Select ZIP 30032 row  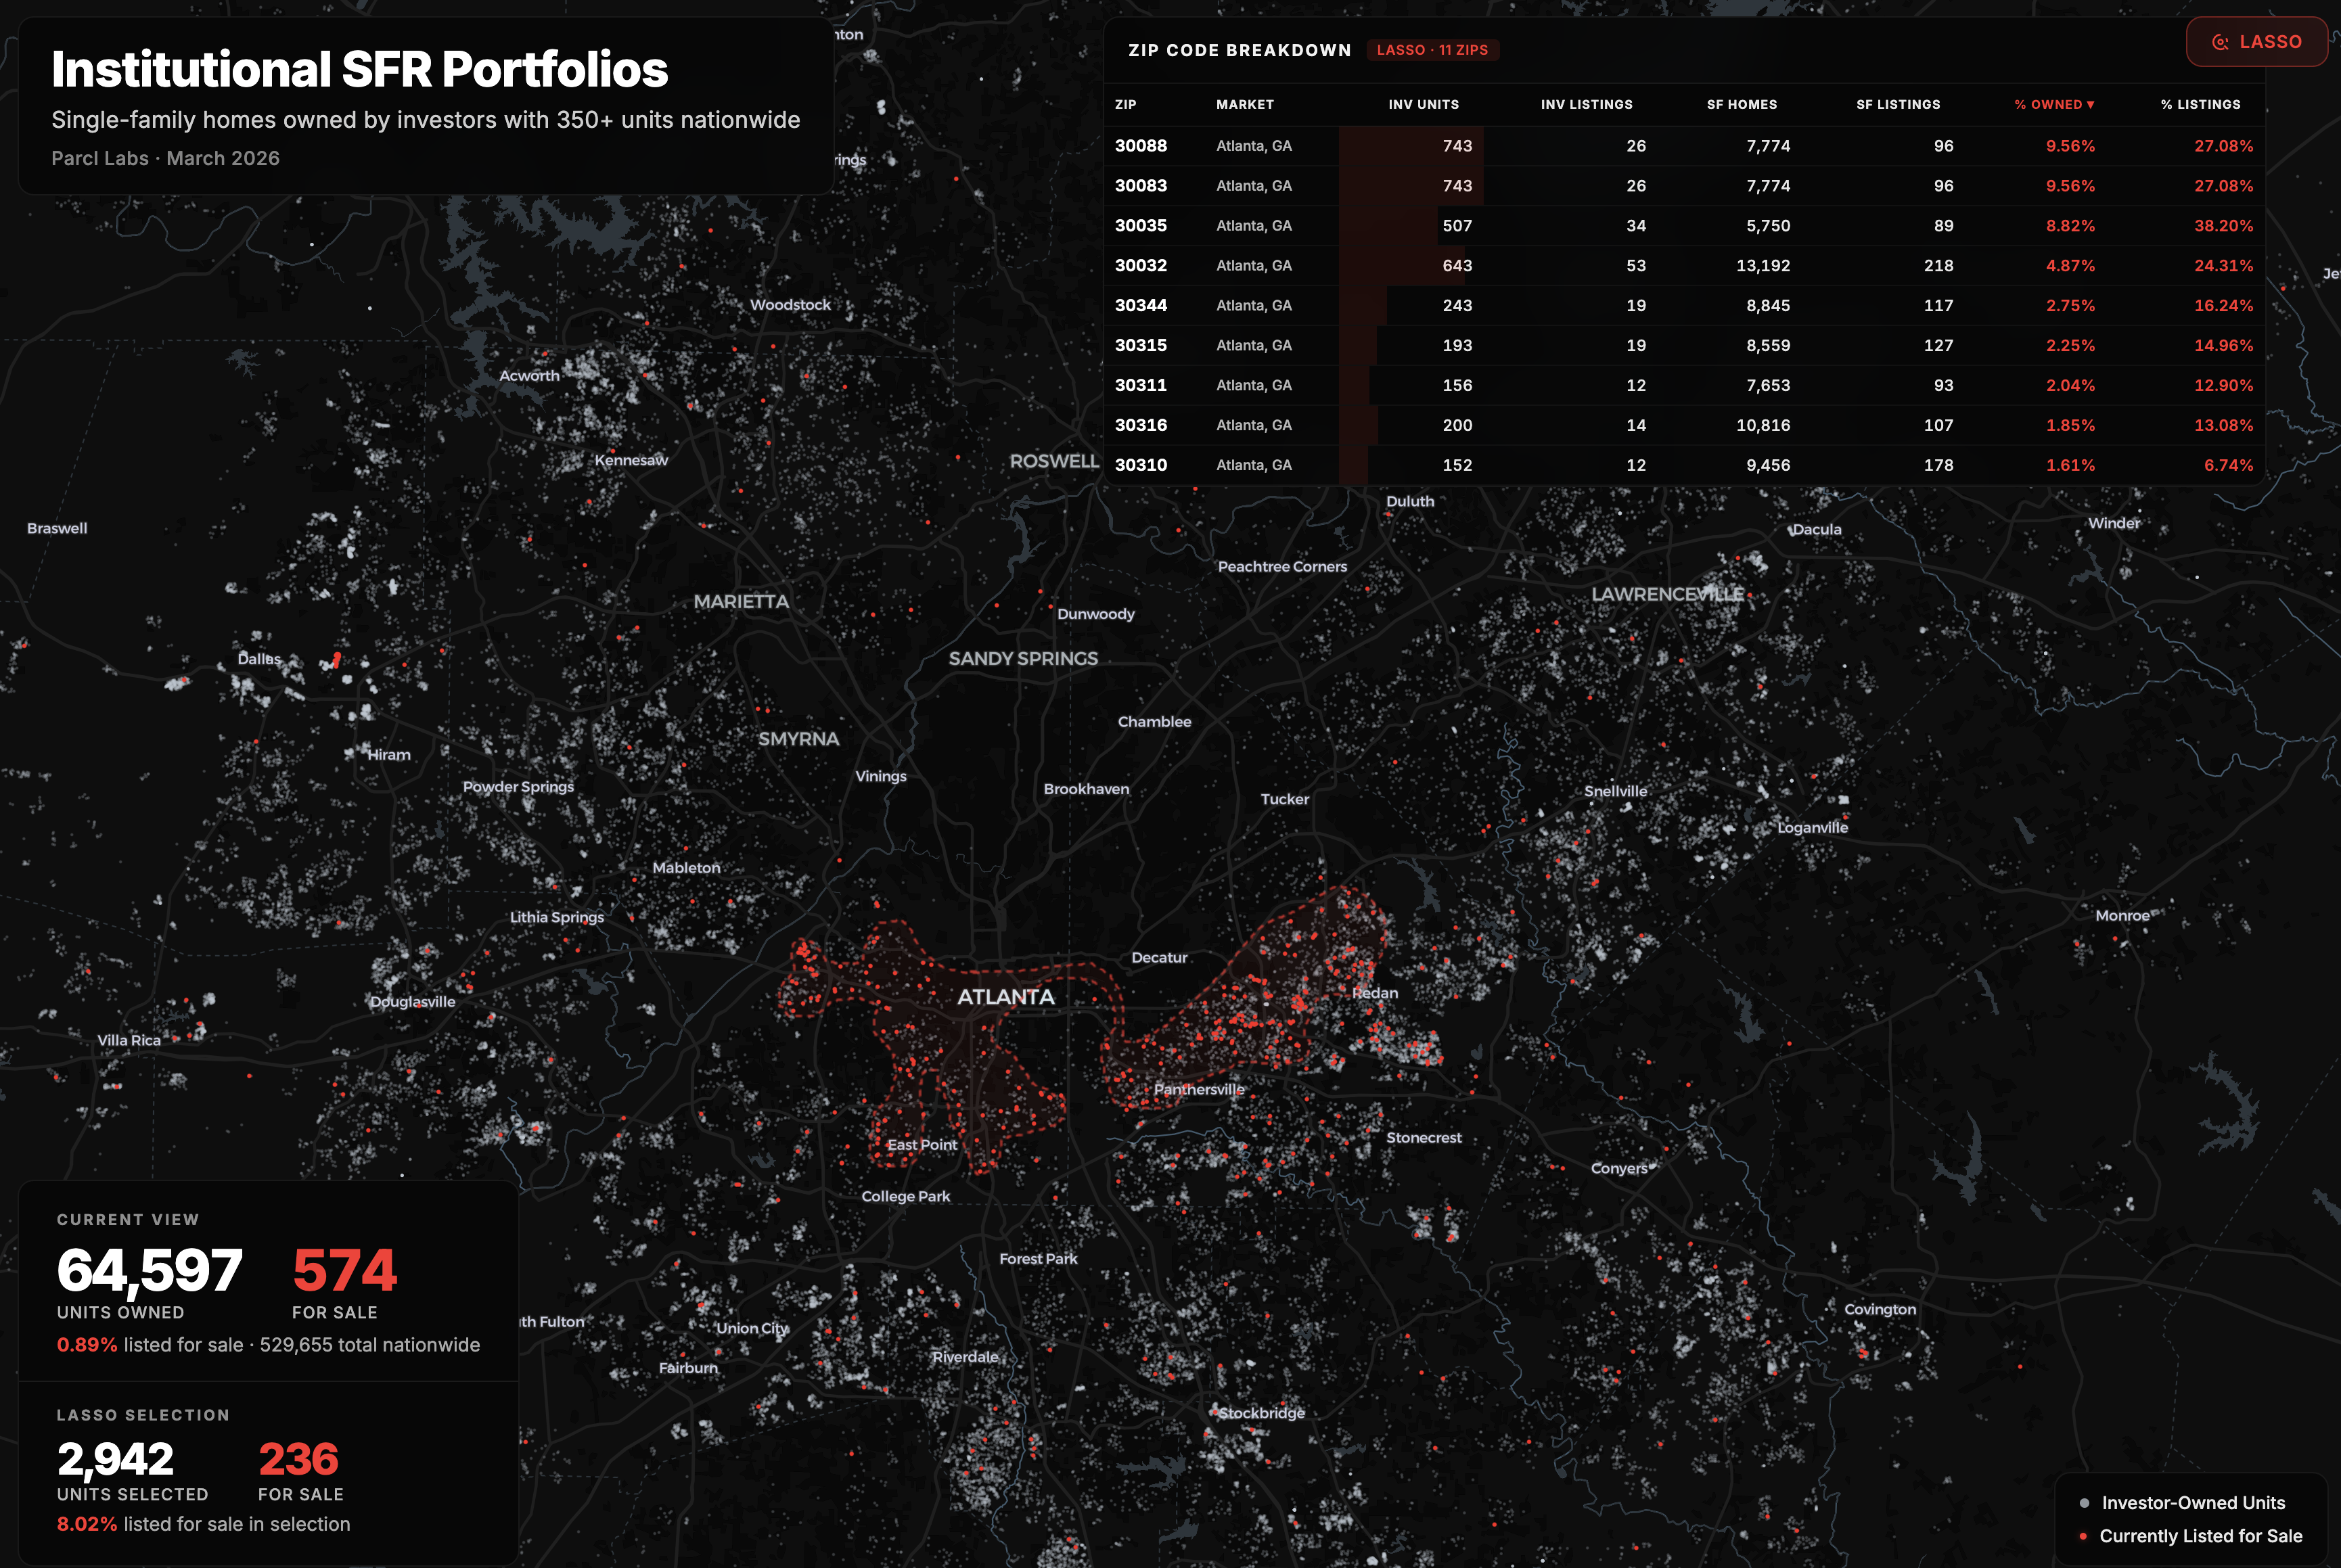tap(1684, 266)
